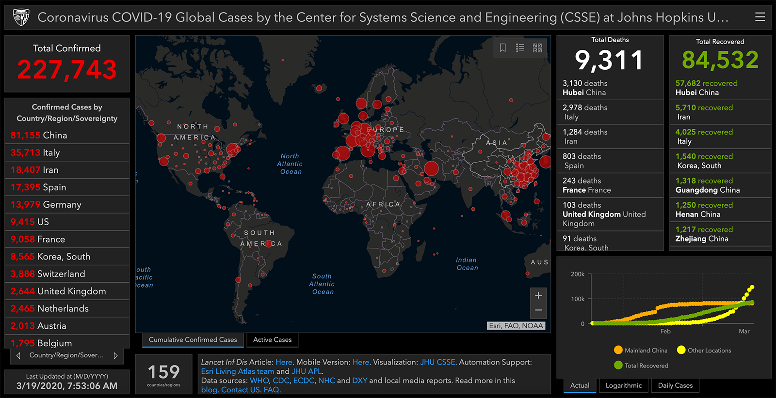Select the Daily Cases chart tab

(x=675, y=385)
